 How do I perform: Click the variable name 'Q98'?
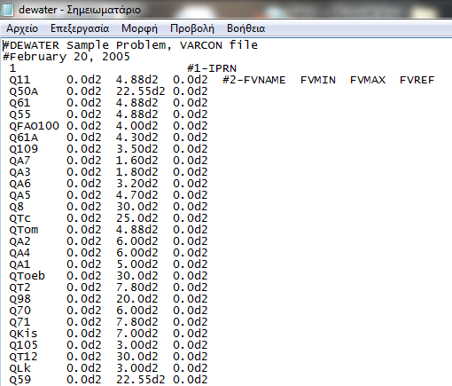19,299
